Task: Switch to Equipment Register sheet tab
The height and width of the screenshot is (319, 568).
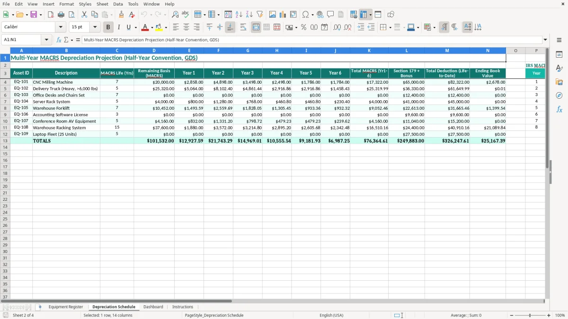Action: (x=66, y=307)
